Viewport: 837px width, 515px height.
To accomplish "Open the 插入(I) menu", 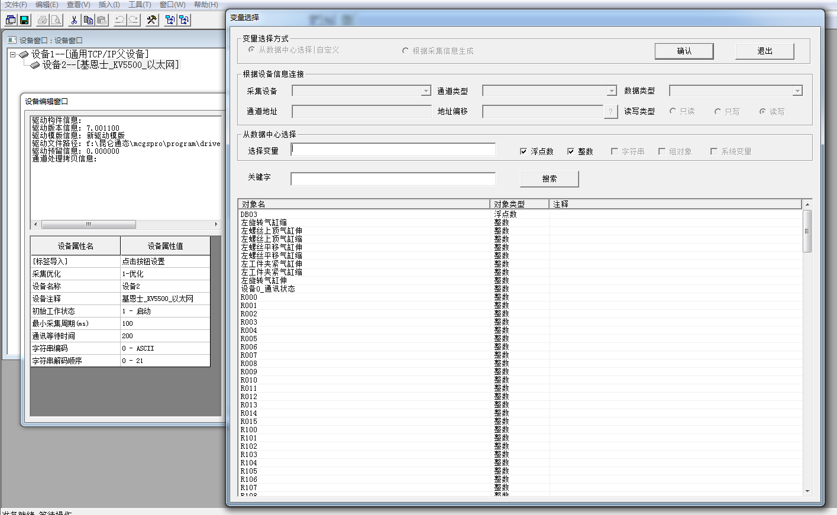I will (109, 5).
